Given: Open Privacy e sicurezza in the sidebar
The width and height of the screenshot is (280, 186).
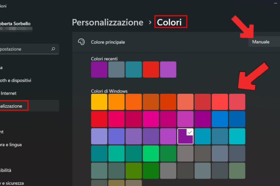Looking at the screenshot, I should (13, 183).
